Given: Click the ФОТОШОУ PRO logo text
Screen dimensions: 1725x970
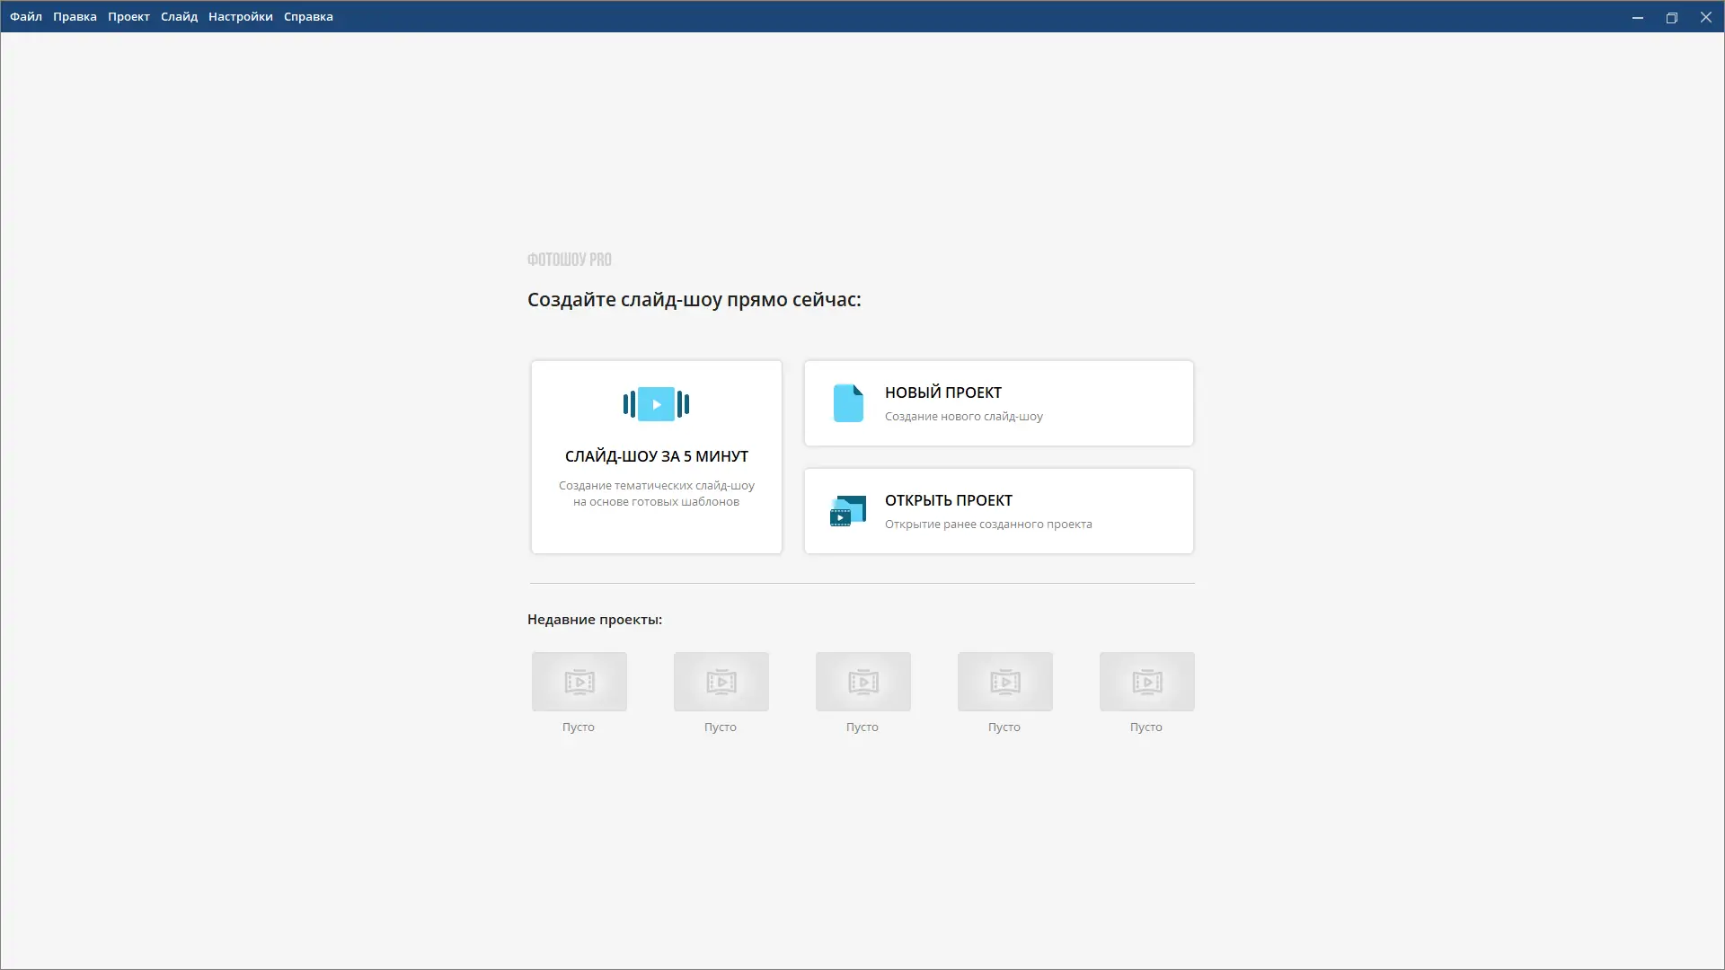Looking at the screenshot, I should tap(569, 260).
